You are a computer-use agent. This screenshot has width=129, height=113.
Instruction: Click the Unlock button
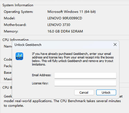[x=106, y=93]
